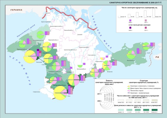Select dark purple children's sanatoriums 2000 swatch
167x118 pixels.
pos(130,28)
